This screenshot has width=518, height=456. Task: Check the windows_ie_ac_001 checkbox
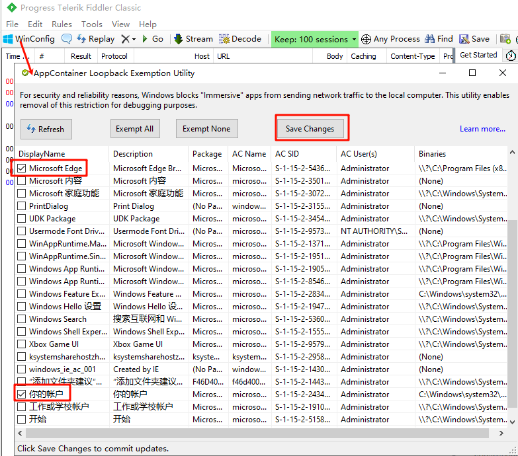(x=21, y=369)
